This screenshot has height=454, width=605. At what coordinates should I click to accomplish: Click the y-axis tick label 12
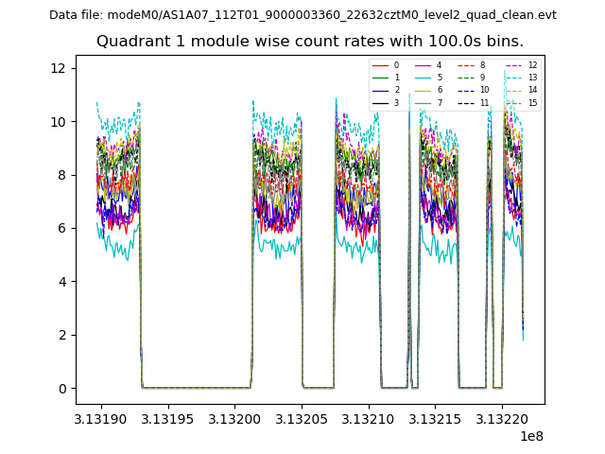point(57,68)
